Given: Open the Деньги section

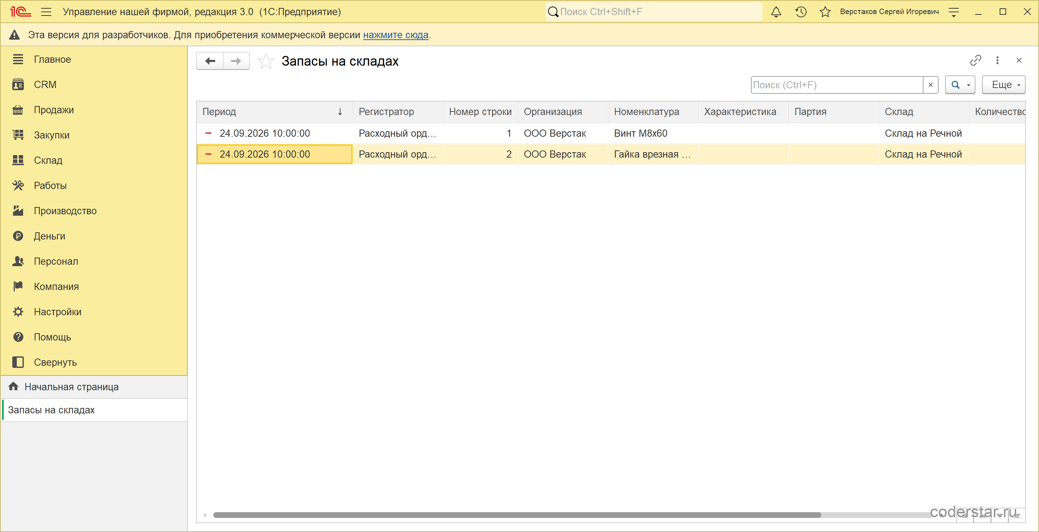Looking at the screenshot, I should (x=94, y=236).
